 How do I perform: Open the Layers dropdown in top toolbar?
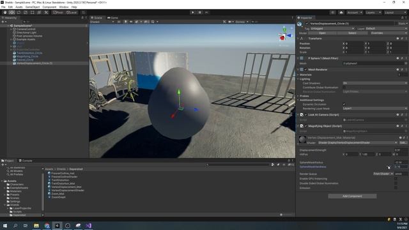tap(373, 12)
